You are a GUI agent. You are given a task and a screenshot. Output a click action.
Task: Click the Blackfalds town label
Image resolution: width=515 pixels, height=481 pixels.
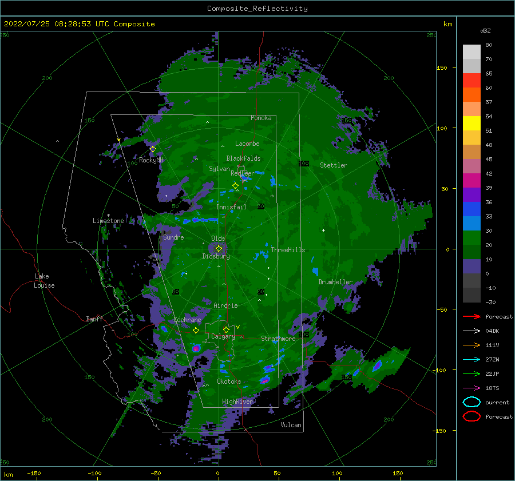pos(243,158)
